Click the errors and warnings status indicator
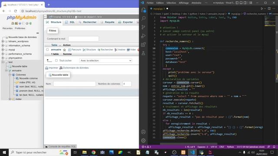278x156 pixels. [146, 147]
